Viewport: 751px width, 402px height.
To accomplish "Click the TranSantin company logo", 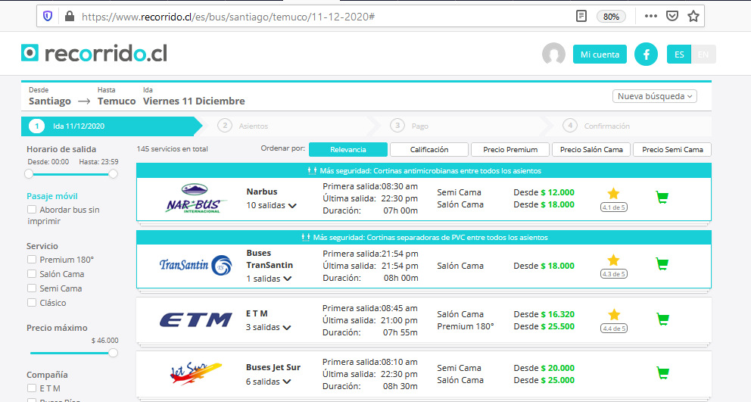I will click(195, 265).
